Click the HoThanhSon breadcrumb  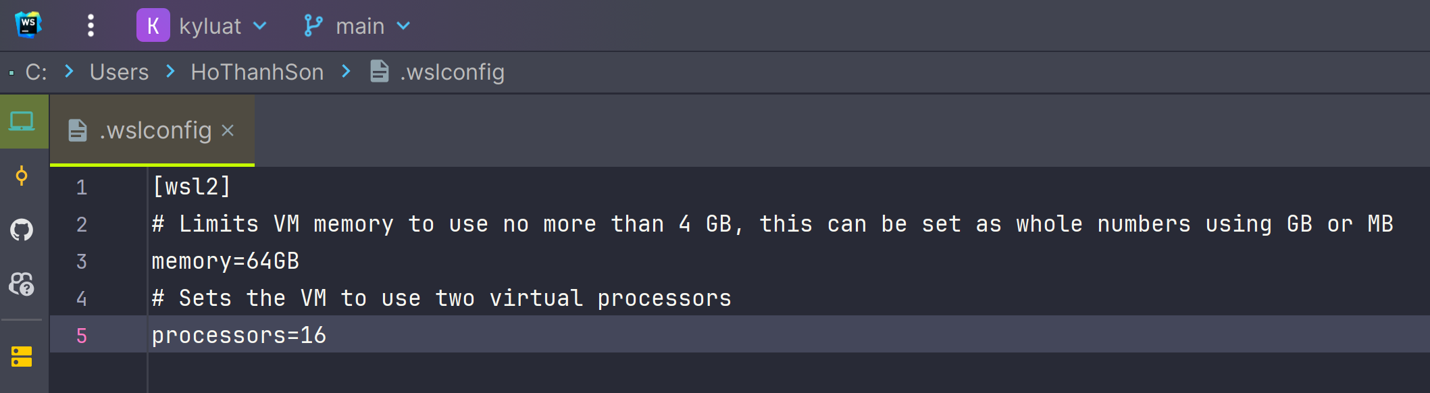[257, 72]
